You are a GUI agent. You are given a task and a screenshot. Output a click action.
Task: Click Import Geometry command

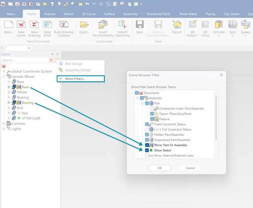click(122, 24)
